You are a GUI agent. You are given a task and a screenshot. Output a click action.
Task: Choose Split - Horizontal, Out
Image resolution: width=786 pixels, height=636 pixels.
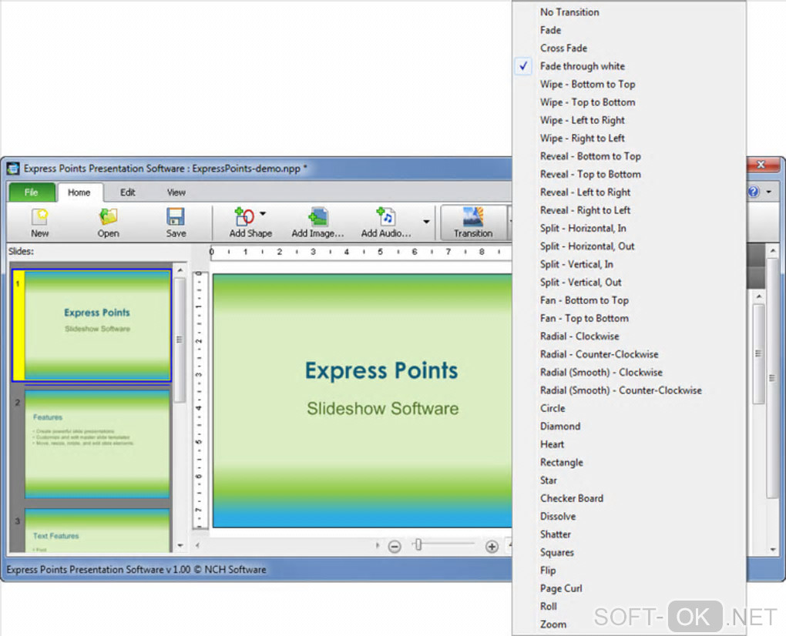(x=629, y=246)
